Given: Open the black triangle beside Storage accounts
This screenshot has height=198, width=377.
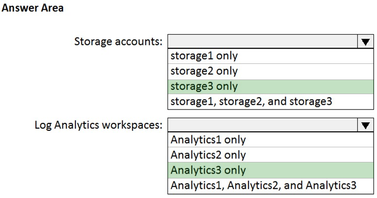Looking at the screenshot, I should coord(365,42).
